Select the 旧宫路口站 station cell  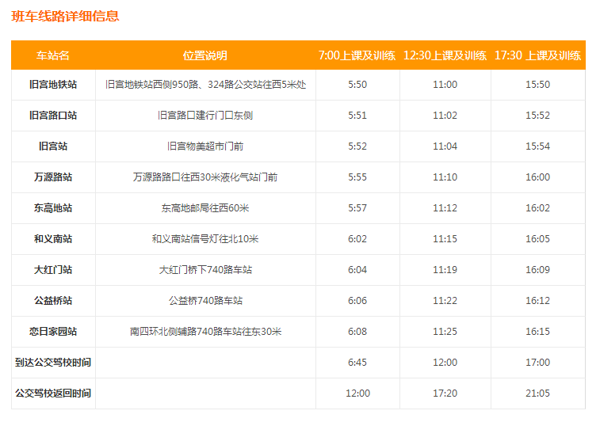click(x=53, y=116)
